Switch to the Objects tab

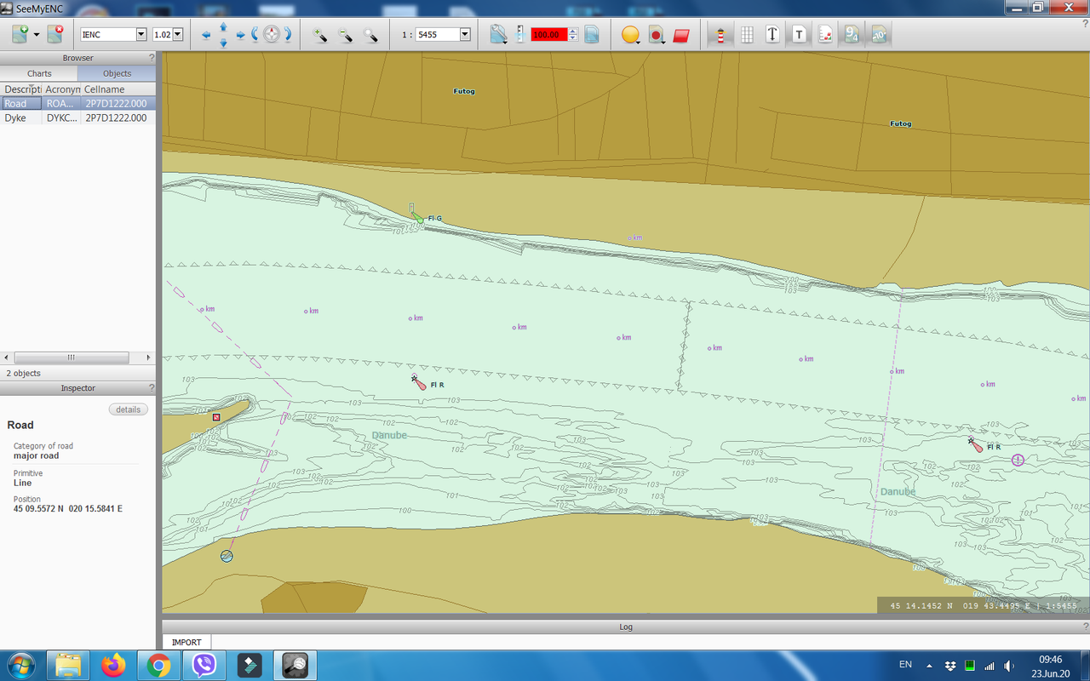point(117,73)
